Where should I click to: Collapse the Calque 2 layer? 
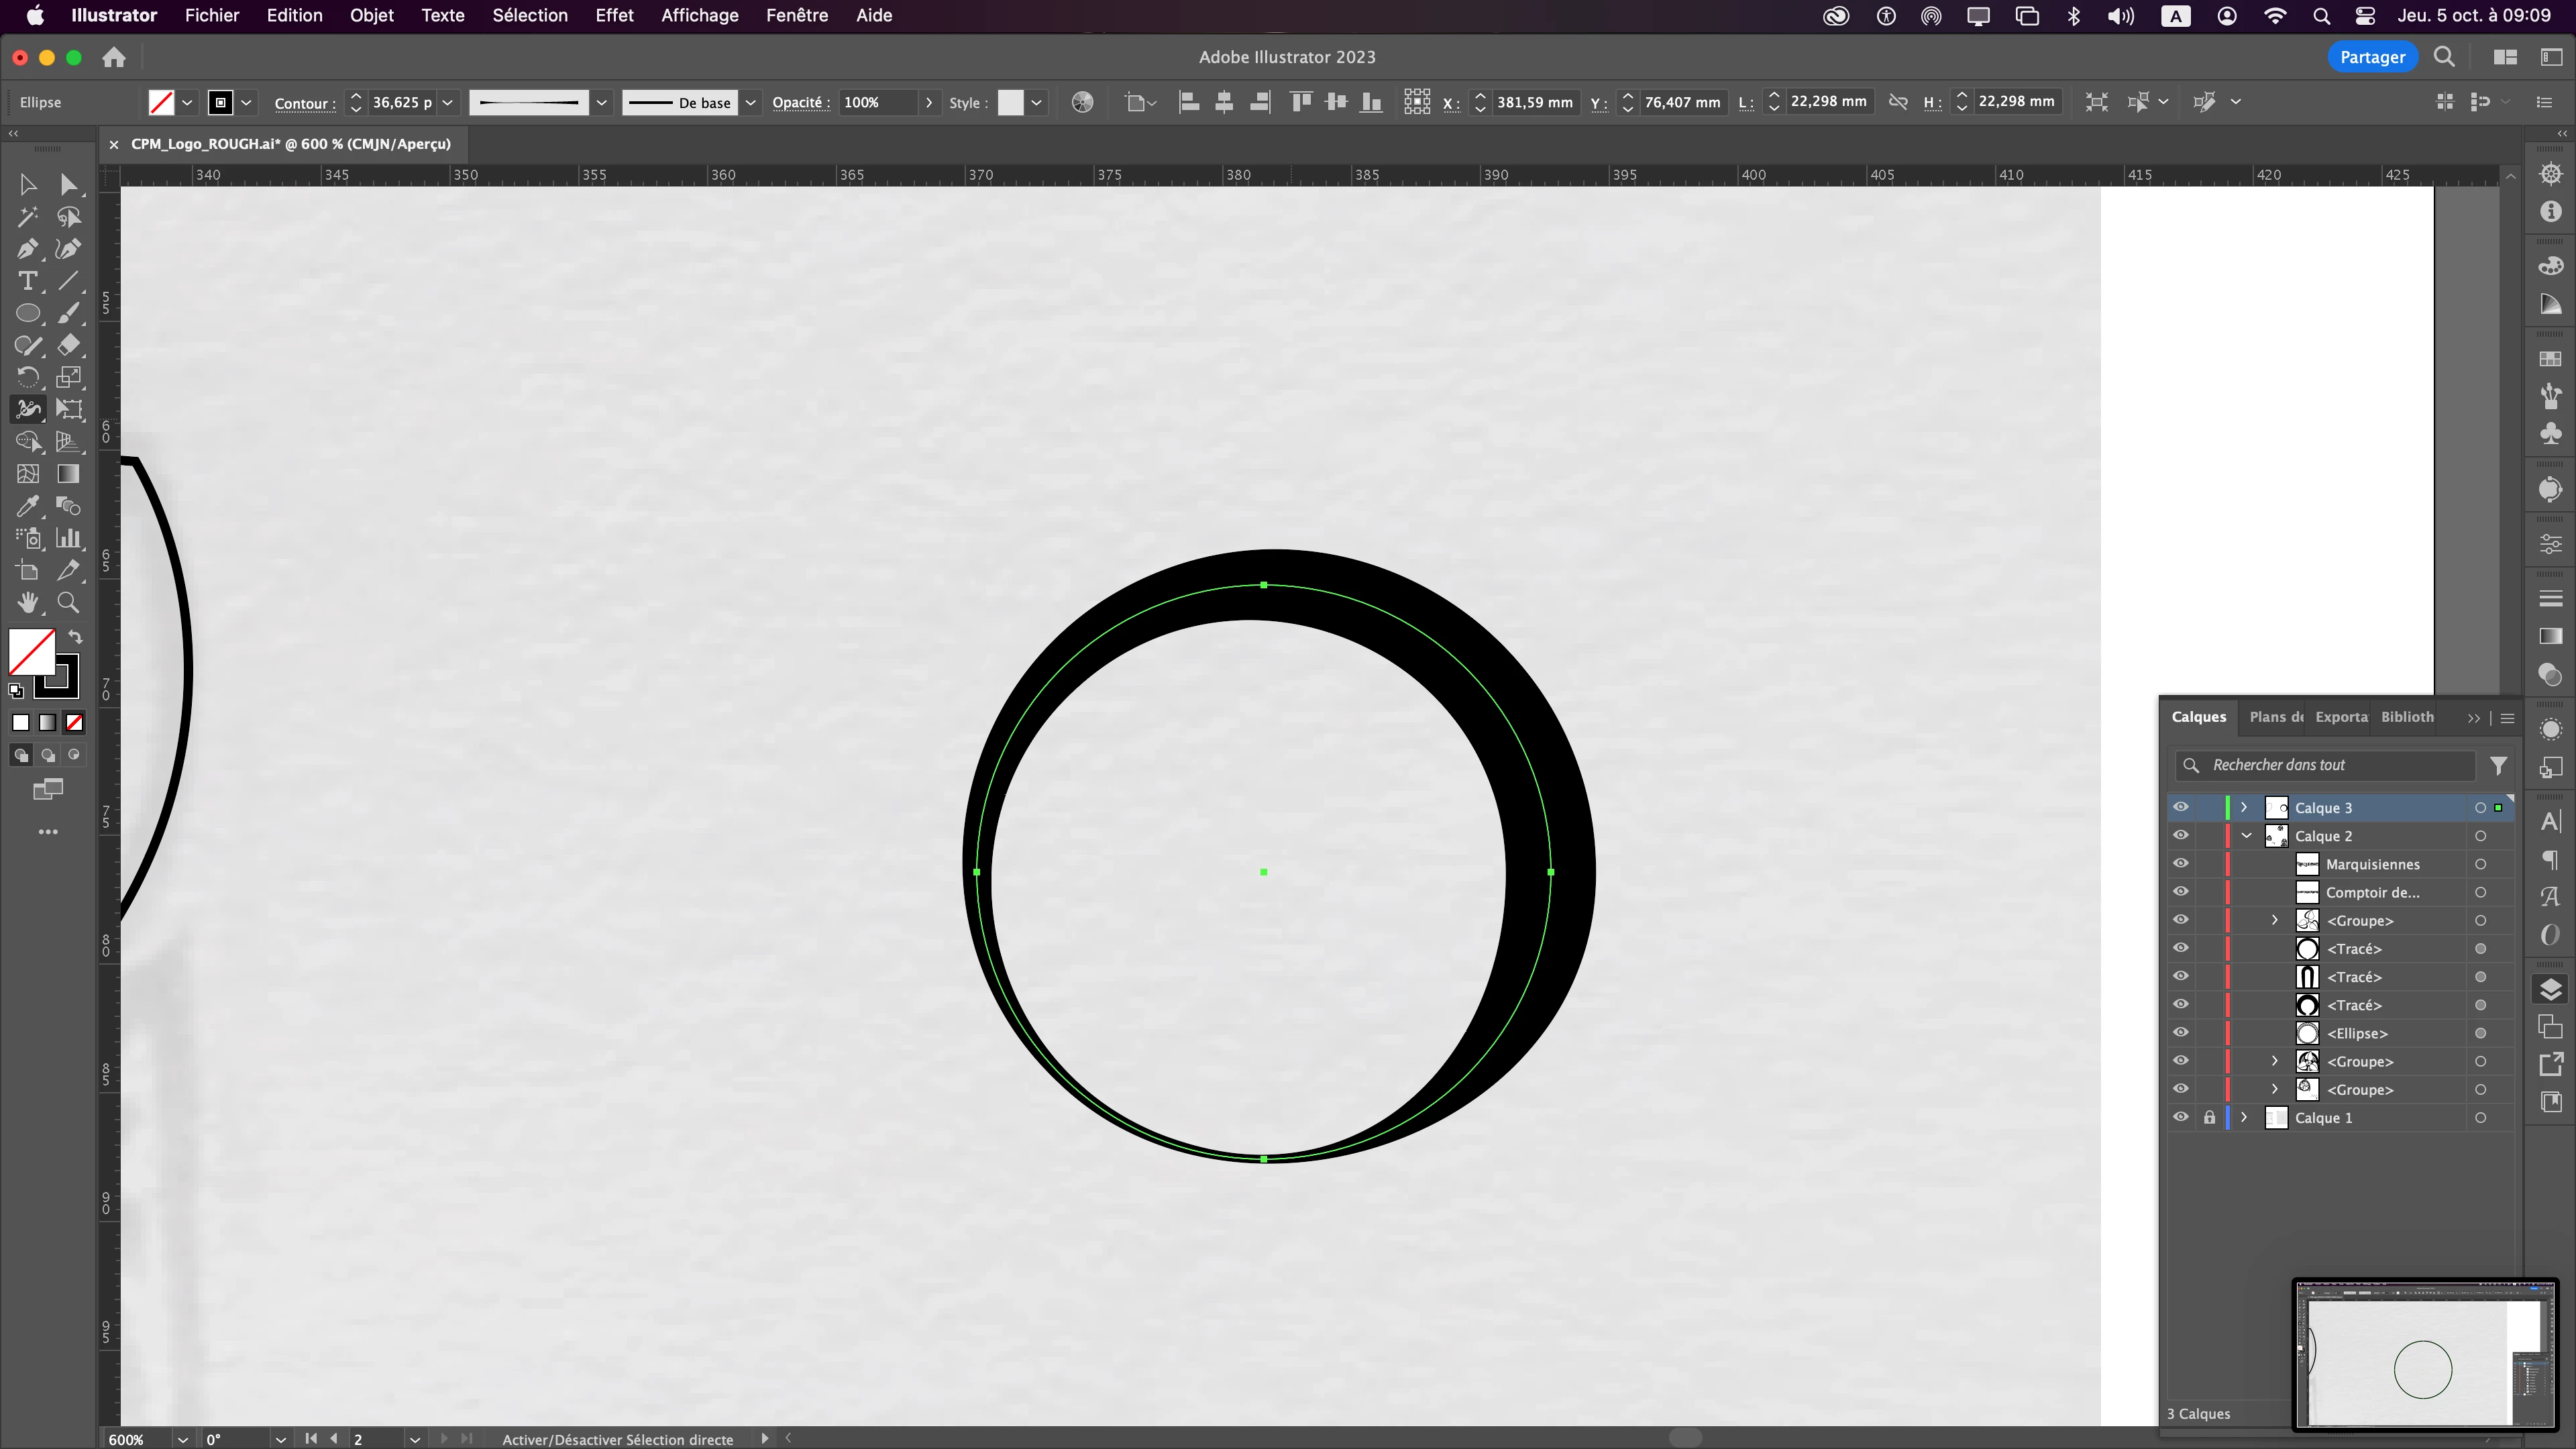[x=2247, y=836]
